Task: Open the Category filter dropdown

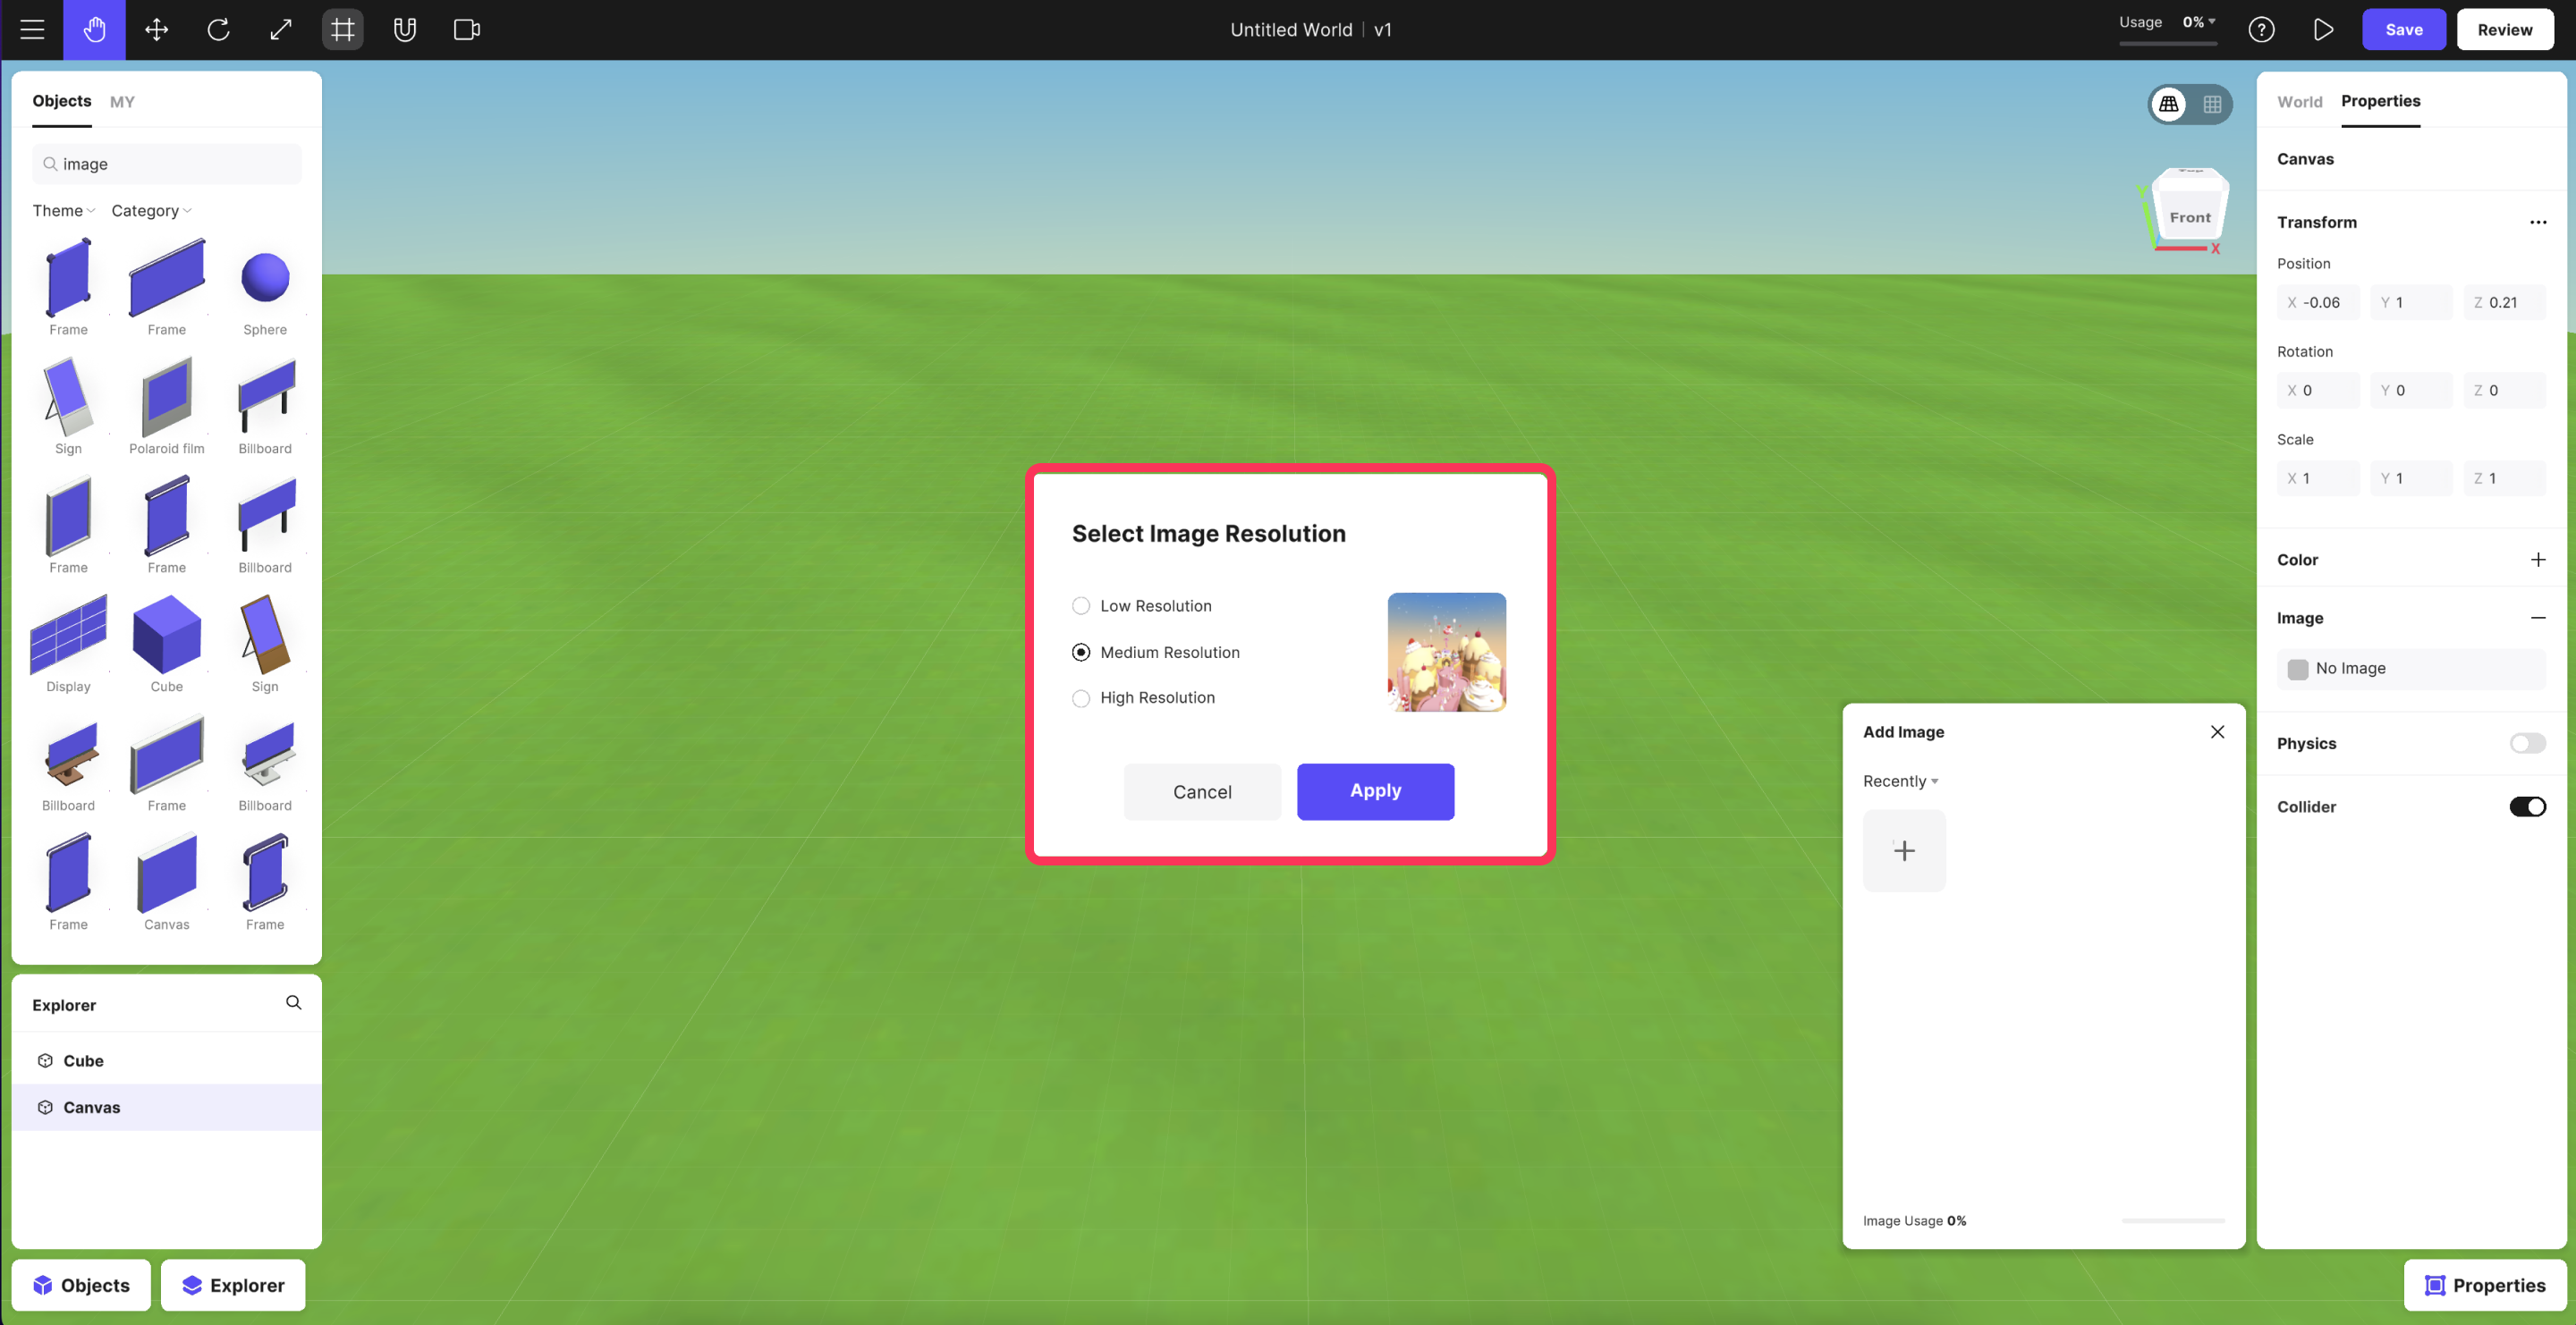Action: (x=151, y=211)
